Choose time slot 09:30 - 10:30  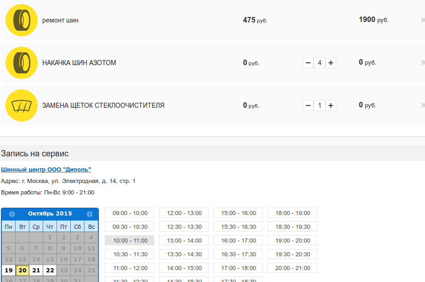130,227
